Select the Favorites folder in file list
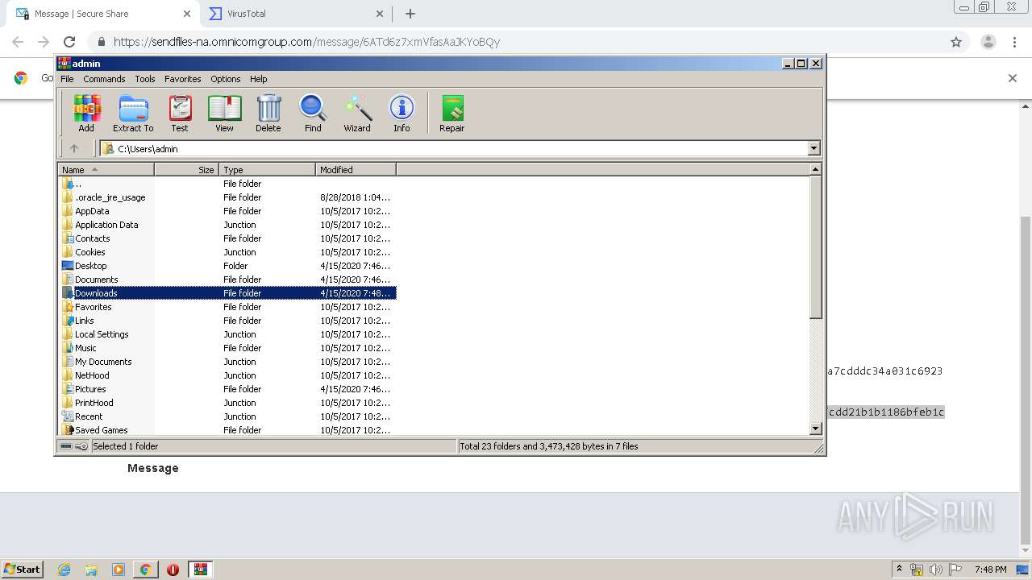The width and height of the screenshot is (1032, 580). [227, 307]
